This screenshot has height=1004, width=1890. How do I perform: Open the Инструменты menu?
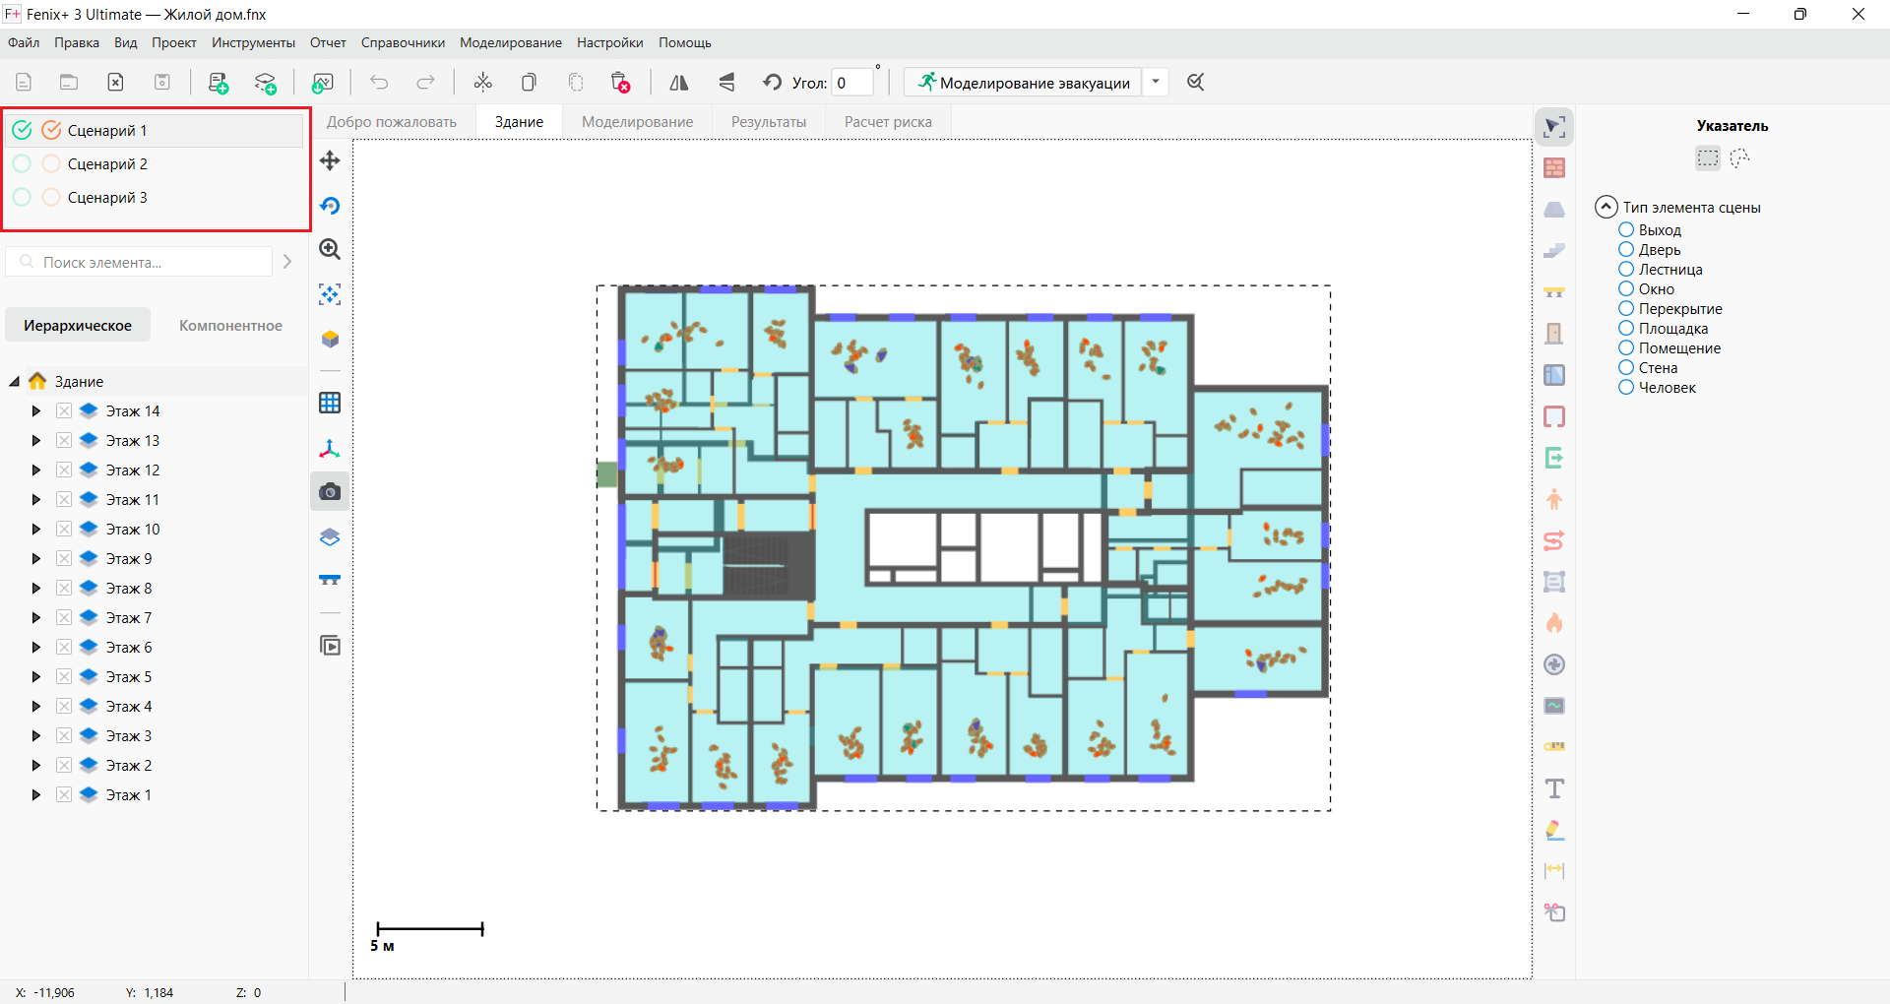tap(253, 42)
